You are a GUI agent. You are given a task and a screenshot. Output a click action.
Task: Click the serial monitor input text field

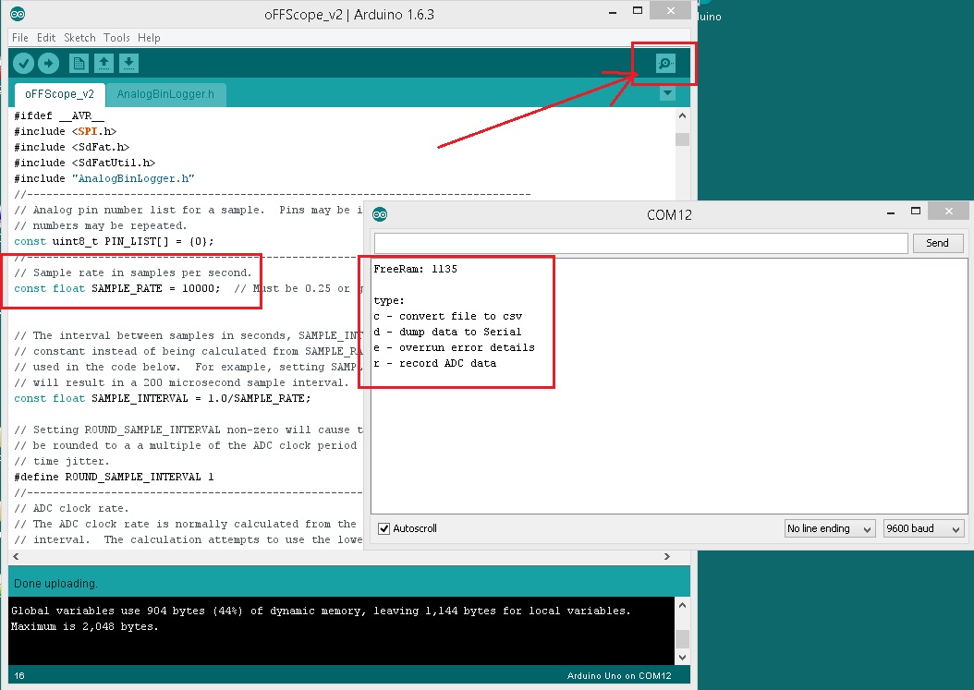(640, 243)
